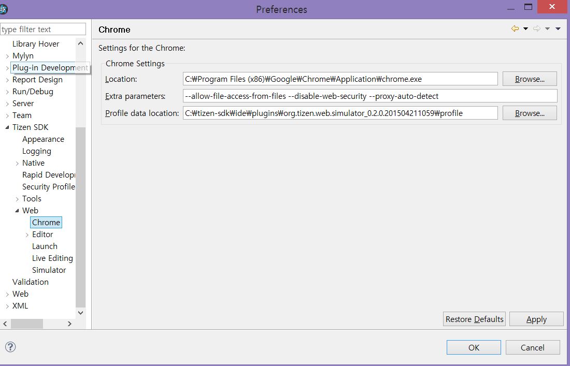Expand the XML tree node
Image resolution: width=570 pixels, height=366 pixels.
click(x=7, y=306)
